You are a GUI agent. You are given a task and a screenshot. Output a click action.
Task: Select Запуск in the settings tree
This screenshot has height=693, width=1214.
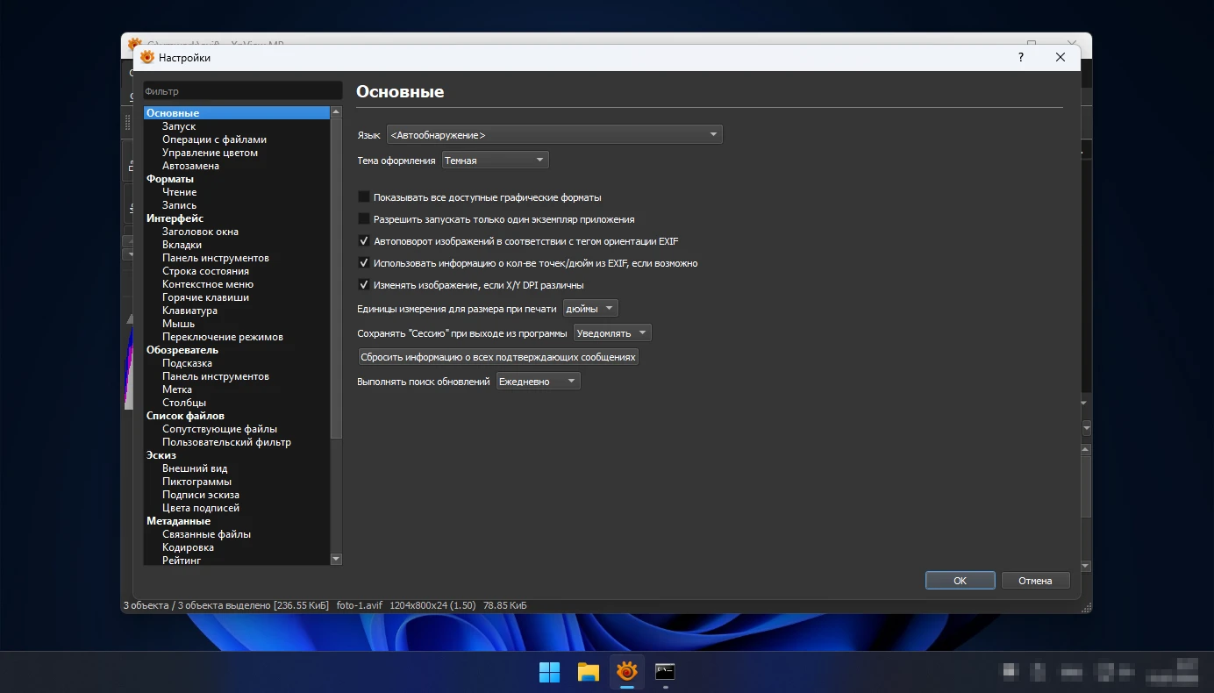[x=179, y=126]
